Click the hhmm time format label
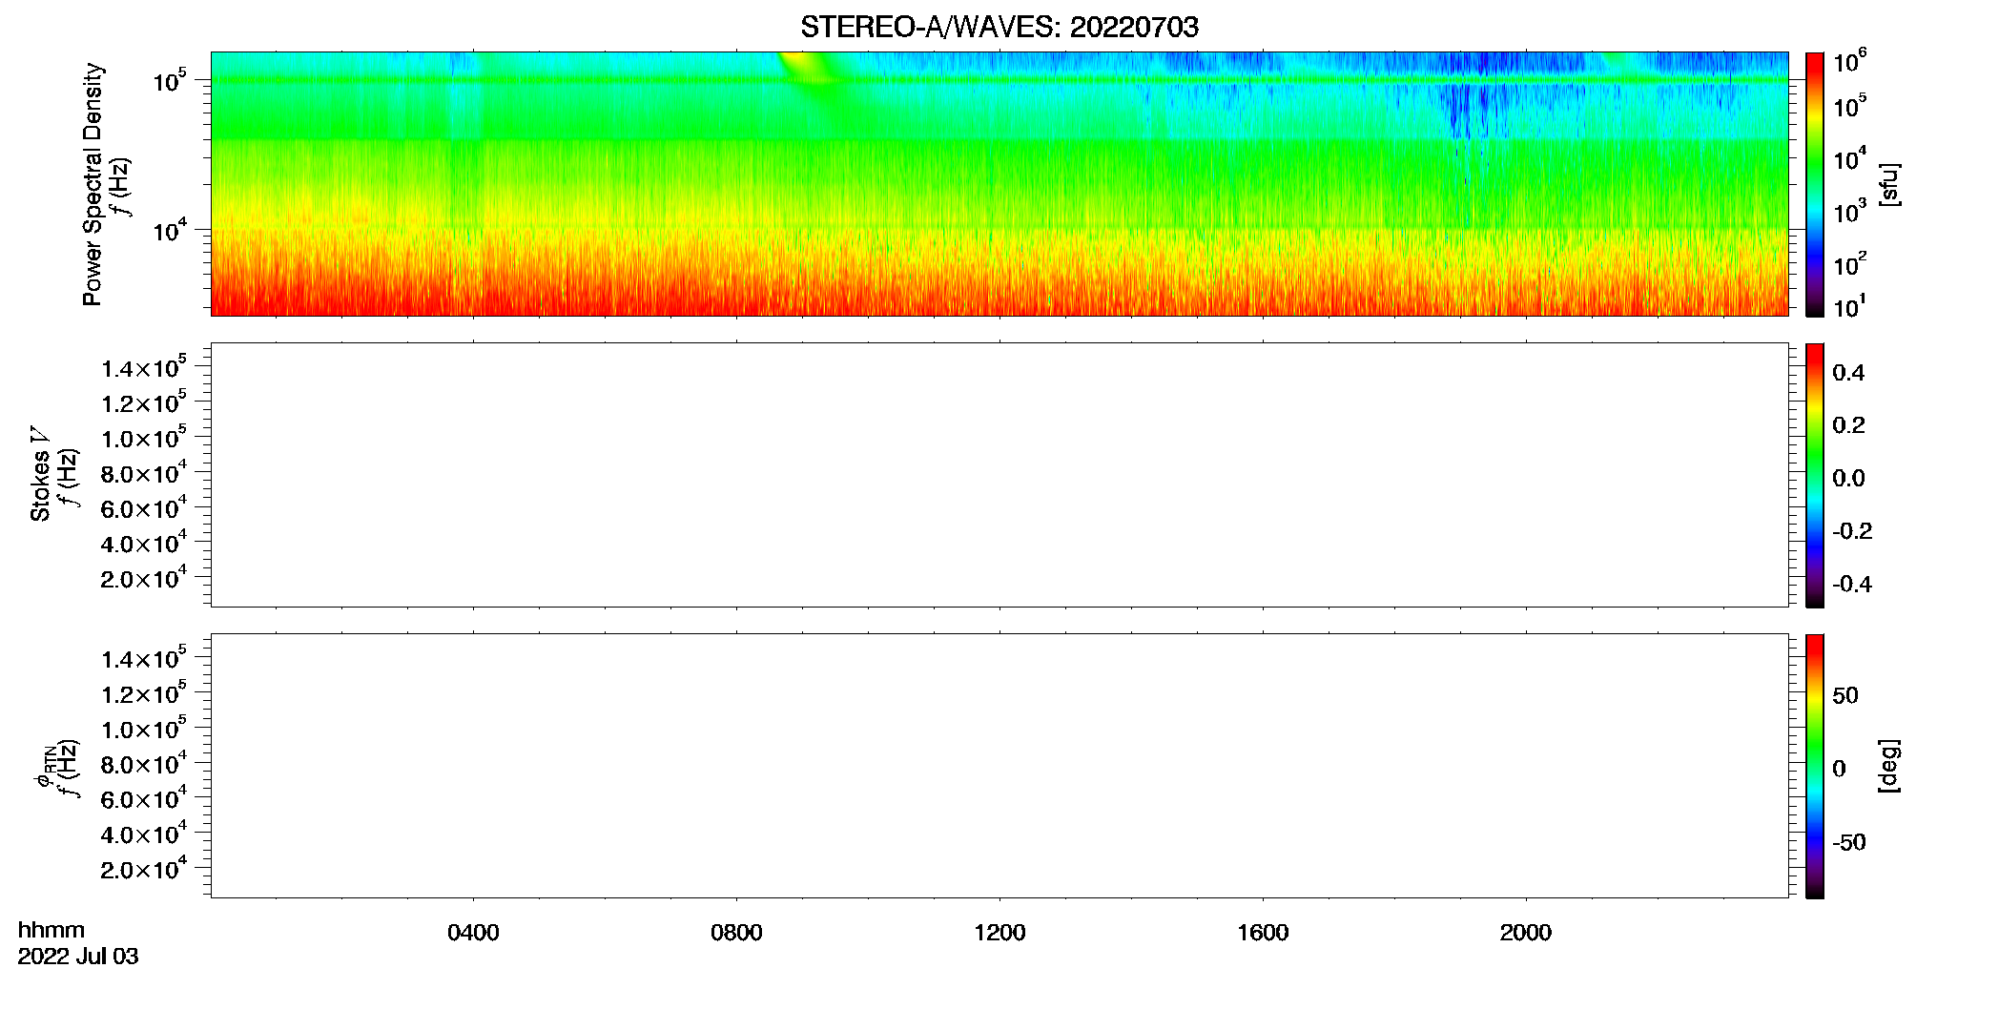1999x1030 pixels. pos(52,930)
